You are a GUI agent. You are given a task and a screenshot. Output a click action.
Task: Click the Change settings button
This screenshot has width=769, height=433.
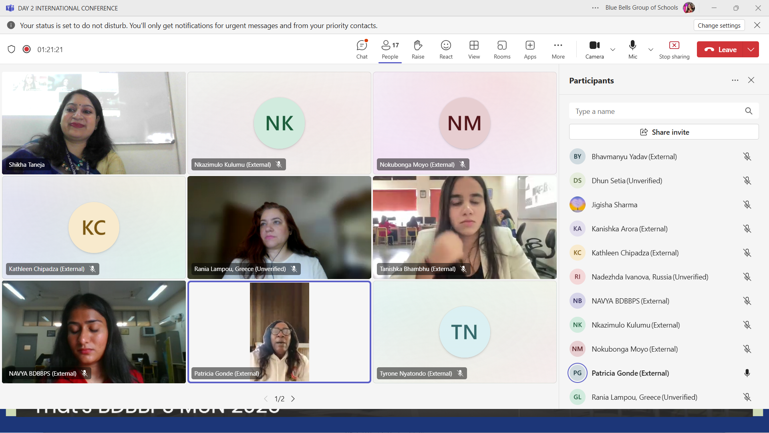[719, 25]
